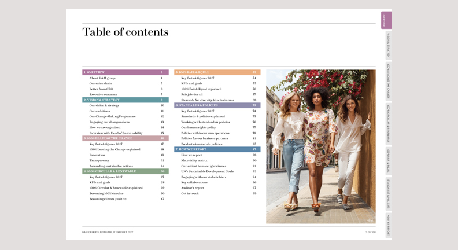Open section heading 3. 100% Leading the Change
This screenshot has width=458, height=250.
coord(125,138)
